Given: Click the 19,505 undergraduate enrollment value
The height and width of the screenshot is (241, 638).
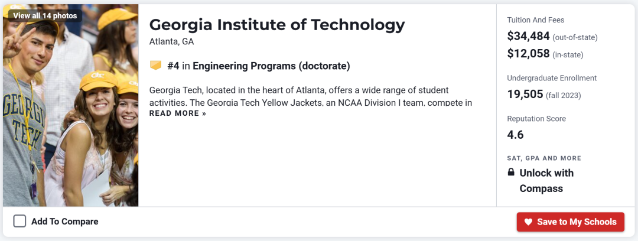Looking at the screenshot, I should [x=525, y=95].
